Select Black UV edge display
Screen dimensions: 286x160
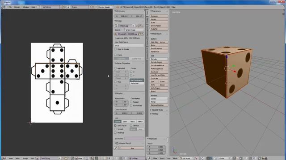click(133, 121)
